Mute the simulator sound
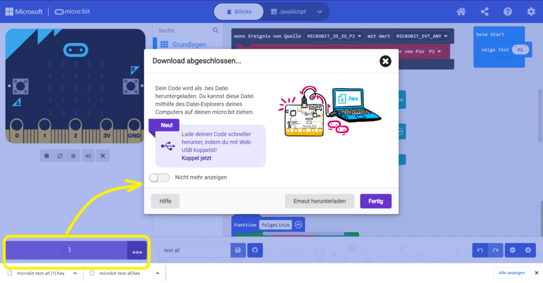 coord(88,156)
